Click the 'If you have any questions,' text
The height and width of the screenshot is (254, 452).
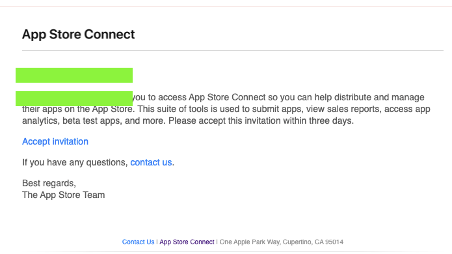coord(75,162)
